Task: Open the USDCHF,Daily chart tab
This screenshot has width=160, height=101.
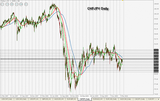Action: 7,99
